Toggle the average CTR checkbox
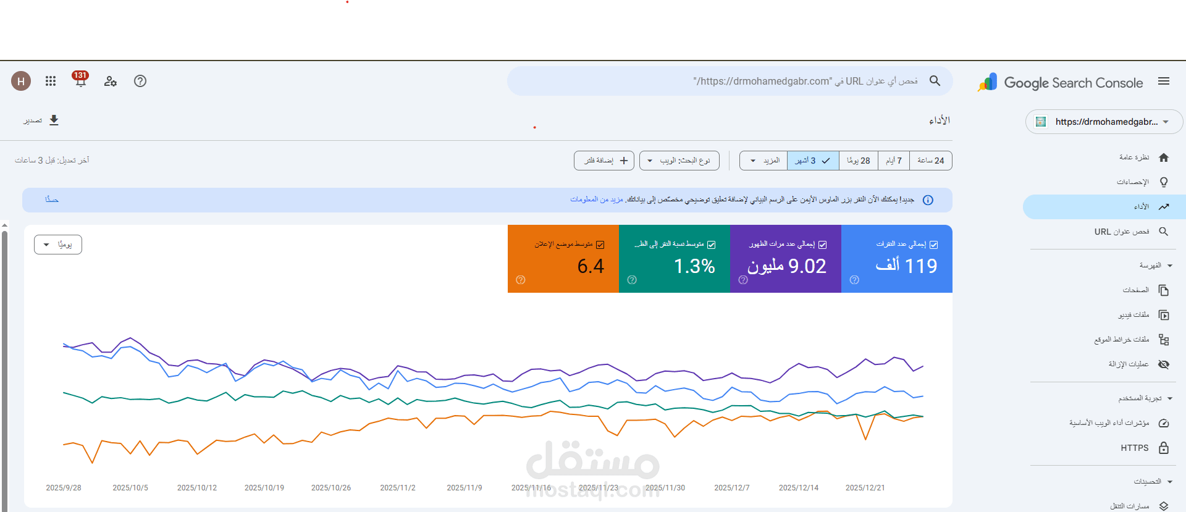This screenshot has height=512, width=1186. pos(712,245)
